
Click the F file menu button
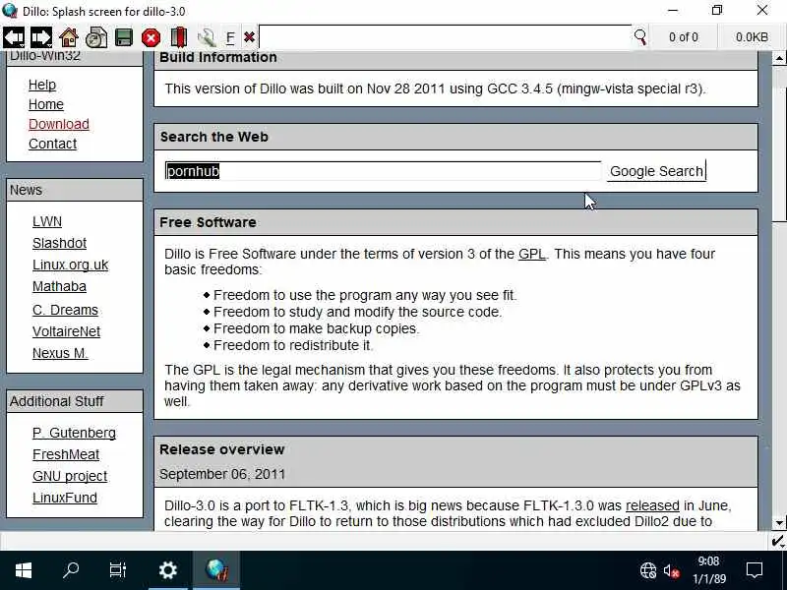(230, 37)
